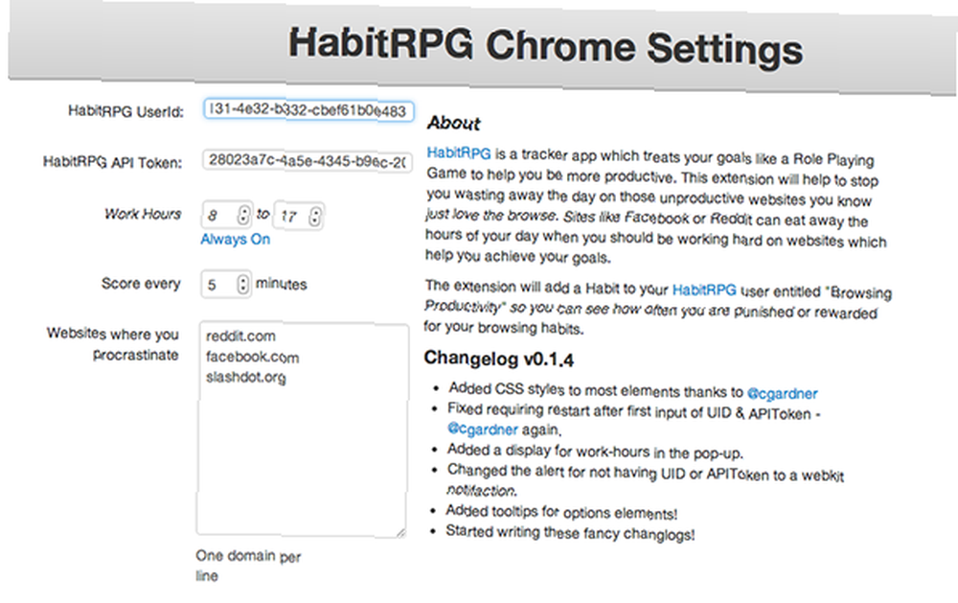958x603 pixels.
Task: Click the HabitRPG Chrome Settings heading
Action: tap(546, 46)
